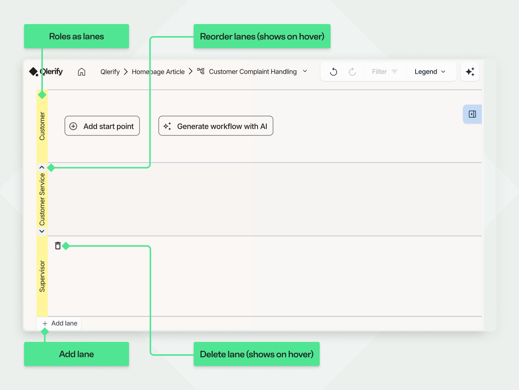Image resolution: width=519 pixels, height=390 pixels.
Task: Open the home icon
Action: point(82,72)
